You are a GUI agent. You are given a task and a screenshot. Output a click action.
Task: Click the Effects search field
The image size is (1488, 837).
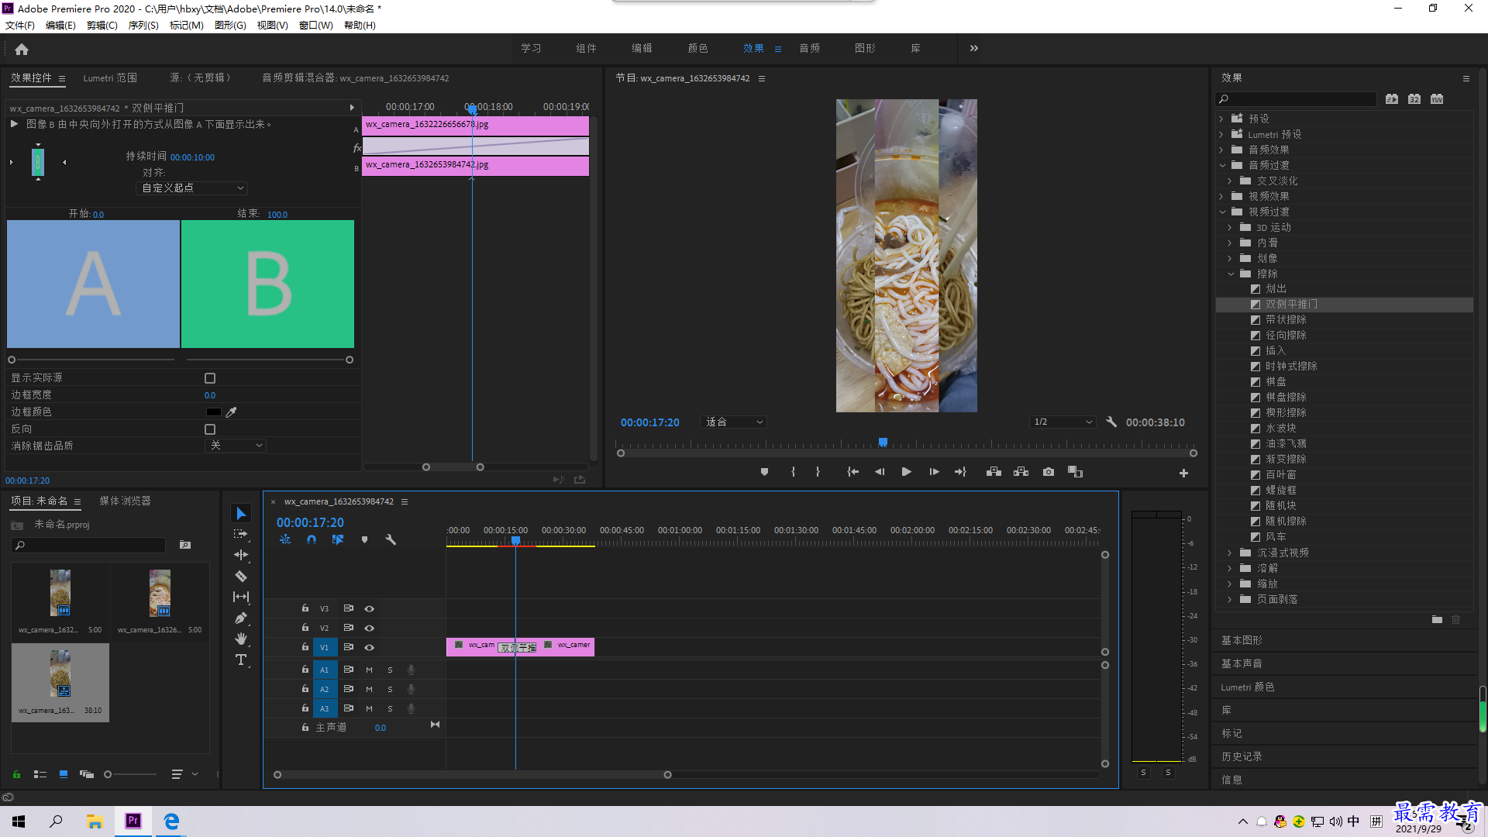(1296, 99)
